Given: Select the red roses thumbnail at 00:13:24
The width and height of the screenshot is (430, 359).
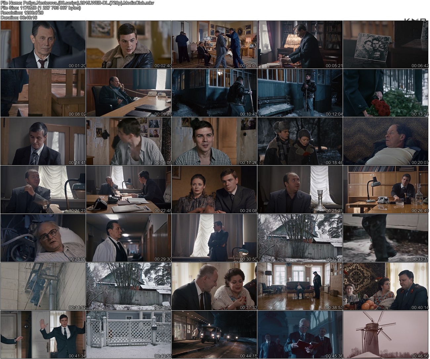Looking at the screenshot, I should (386, 93).
